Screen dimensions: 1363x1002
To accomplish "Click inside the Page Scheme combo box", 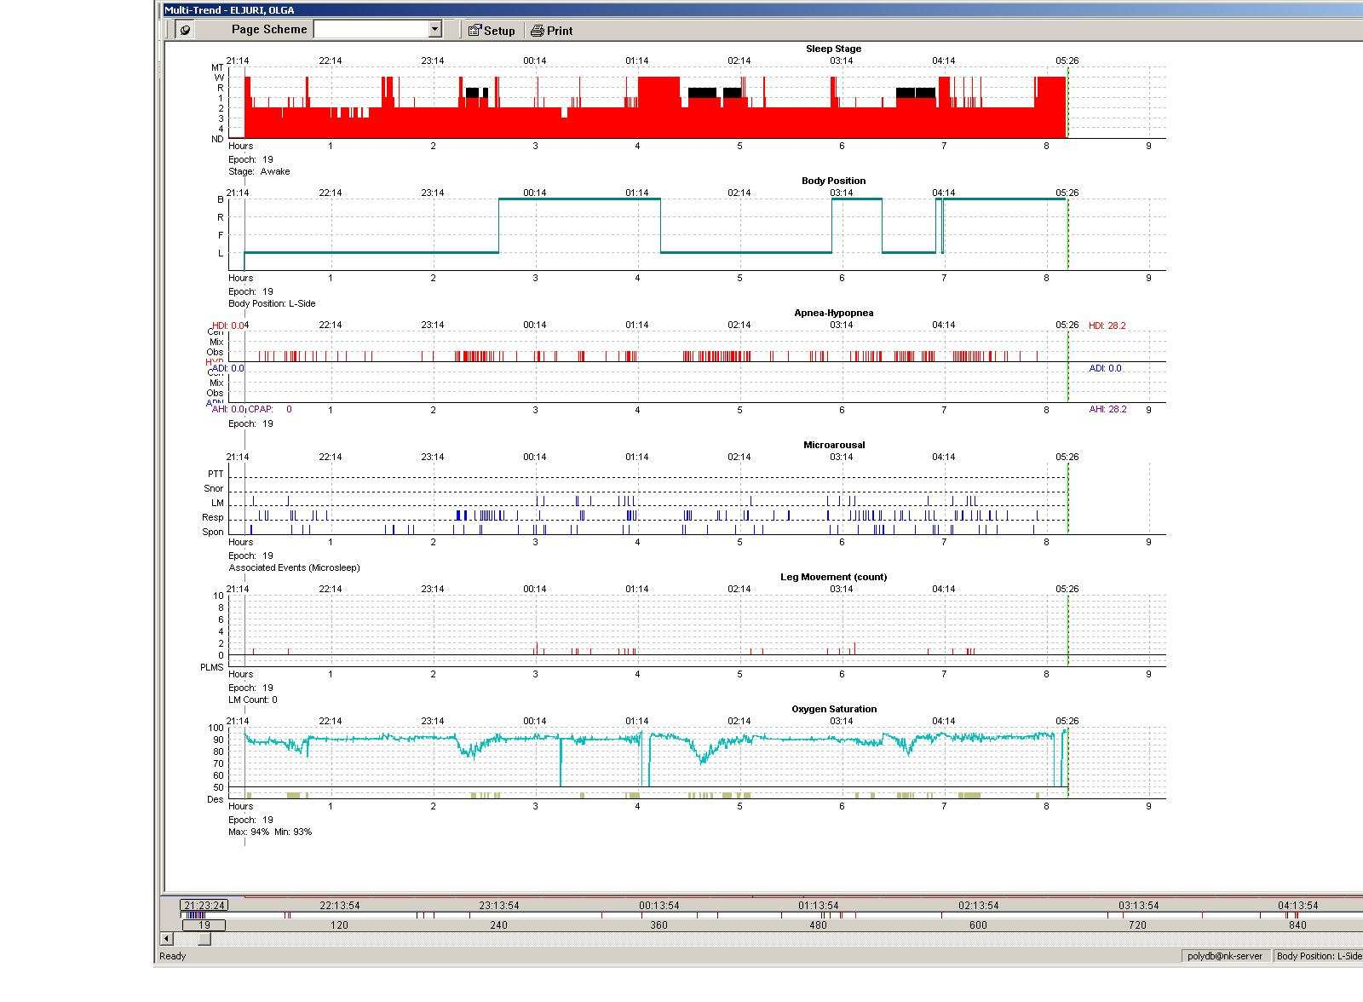I will tap(371, 29).
